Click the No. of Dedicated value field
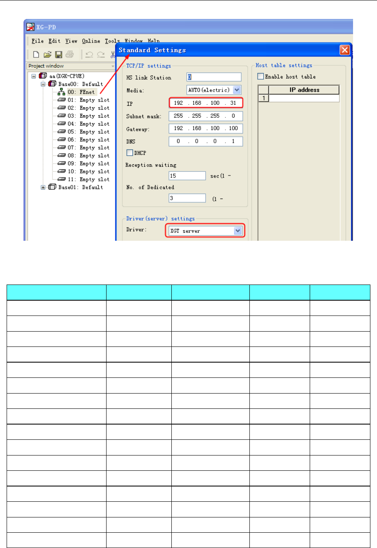Image resolution: width=377 pixels, height=548 pixels. [187, 198]
